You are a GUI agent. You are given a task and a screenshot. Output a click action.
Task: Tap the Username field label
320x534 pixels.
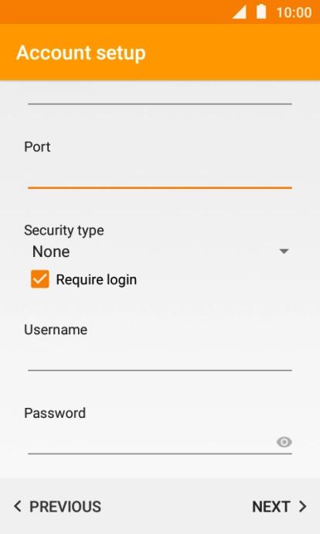(56, 330)
